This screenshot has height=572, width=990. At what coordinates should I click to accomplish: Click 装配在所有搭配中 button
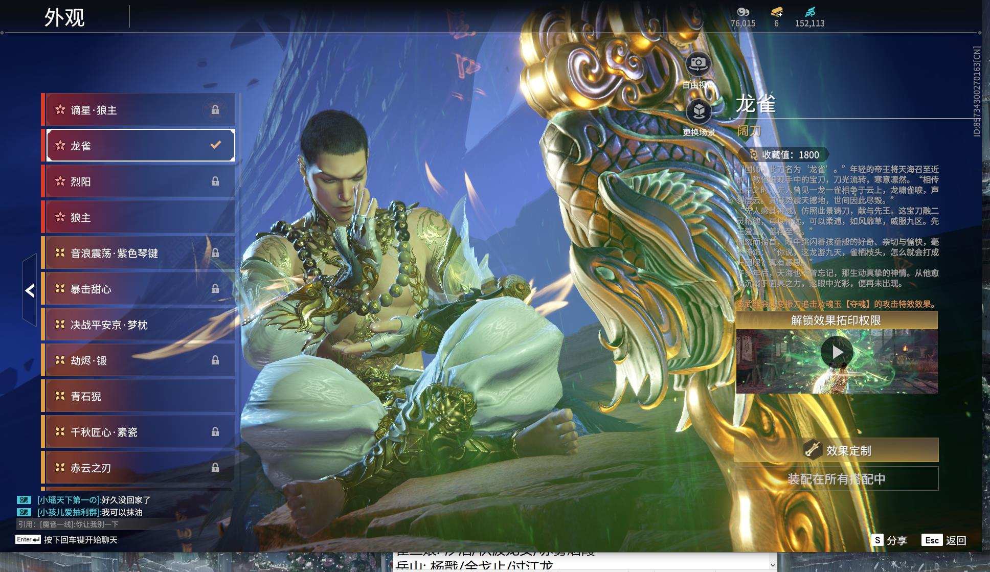(837, 479)
